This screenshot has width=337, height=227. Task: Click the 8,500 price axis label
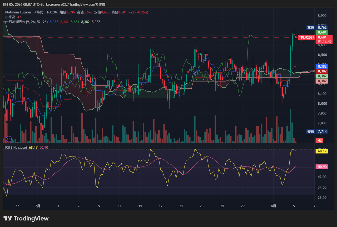[x=322, y=55]
